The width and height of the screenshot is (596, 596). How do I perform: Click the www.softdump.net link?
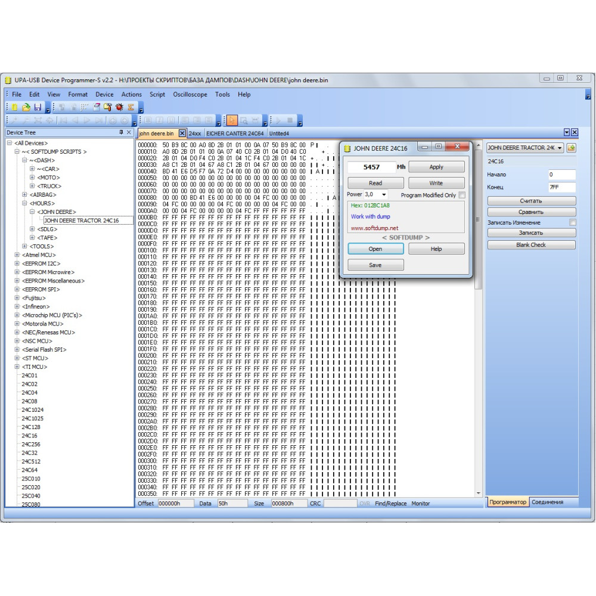374,228
